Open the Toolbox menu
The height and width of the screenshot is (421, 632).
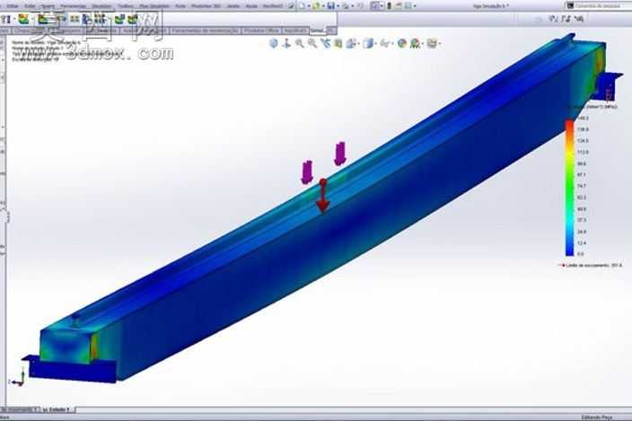click(x=125, y=6)
